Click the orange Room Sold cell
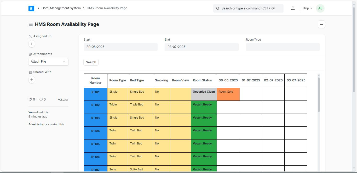 pos(228,94)
